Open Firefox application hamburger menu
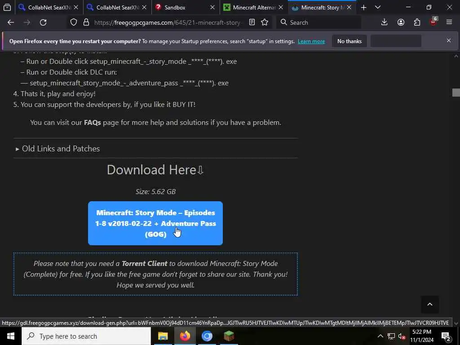The height and width of the screenshot is (345, 460). point(449,22)
